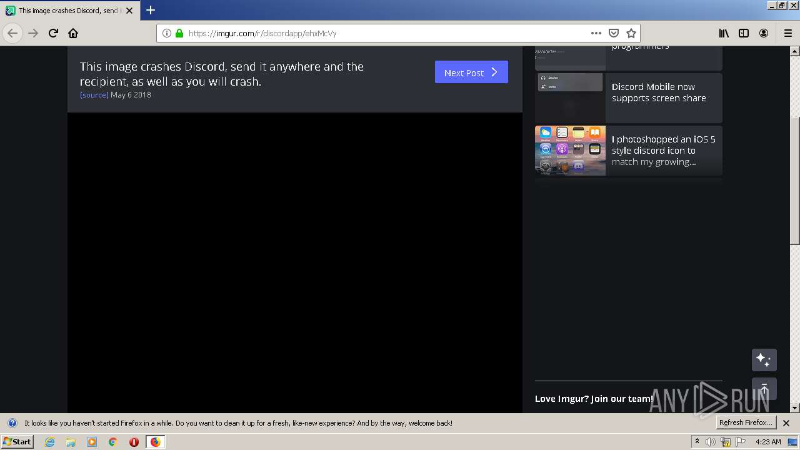
Task: Open the Firefox account icon
Action: coord(764,33)
